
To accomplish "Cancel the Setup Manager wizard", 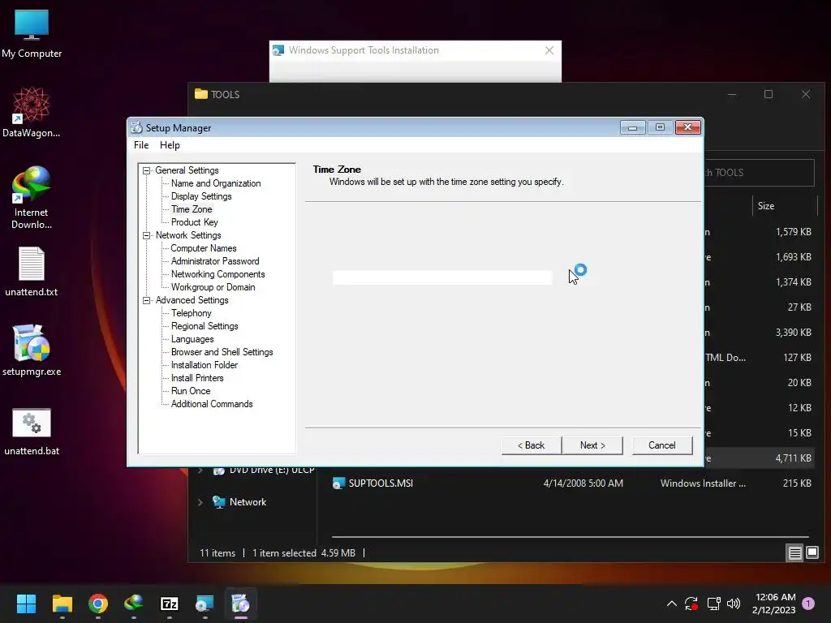I will click(662, 445).
